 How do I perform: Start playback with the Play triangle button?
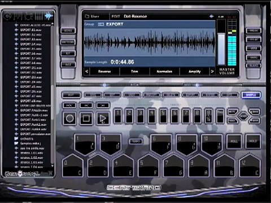[103, 118]
